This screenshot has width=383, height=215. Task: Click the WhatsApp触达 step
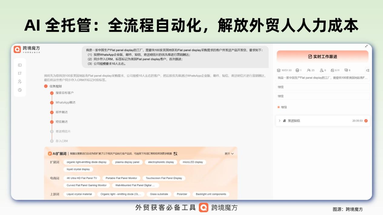pos(65,103)
